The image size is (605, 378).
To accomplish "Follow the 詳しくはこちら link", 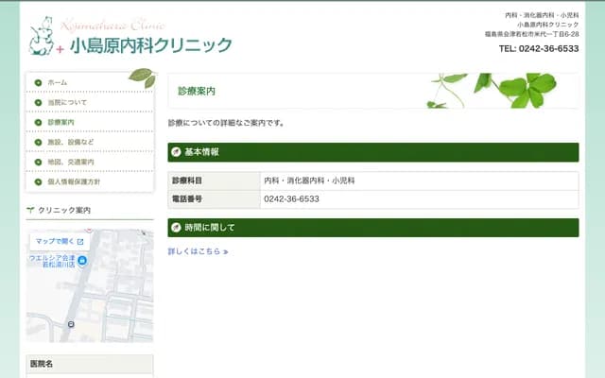I will tap(198, 251).
